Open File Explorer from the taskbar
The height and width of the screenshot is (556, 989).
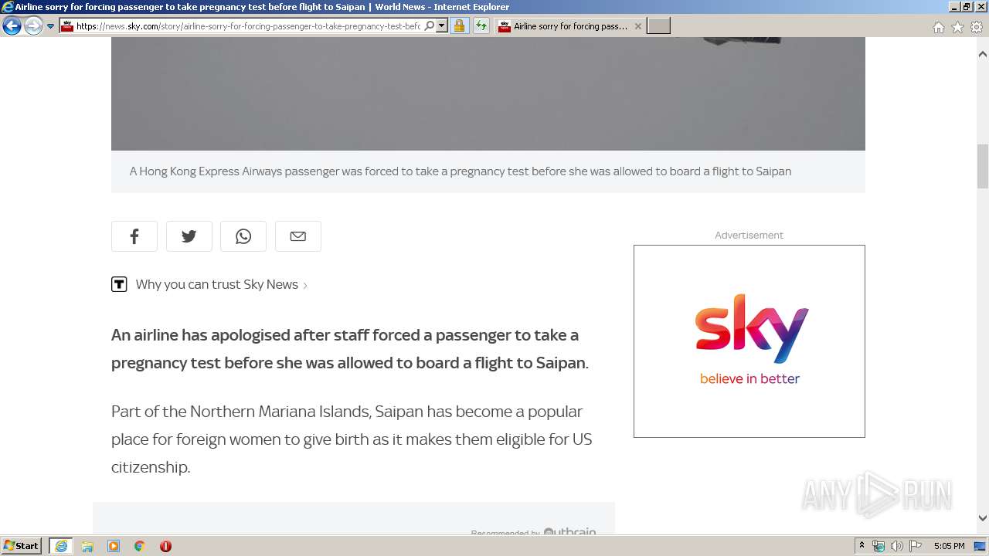pyautogui.click(x=87, y=546)
